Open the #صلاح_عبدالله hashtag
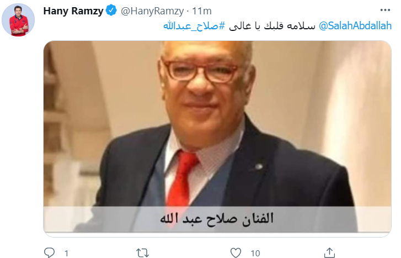The image size is (401, 258). coord(194,25)
